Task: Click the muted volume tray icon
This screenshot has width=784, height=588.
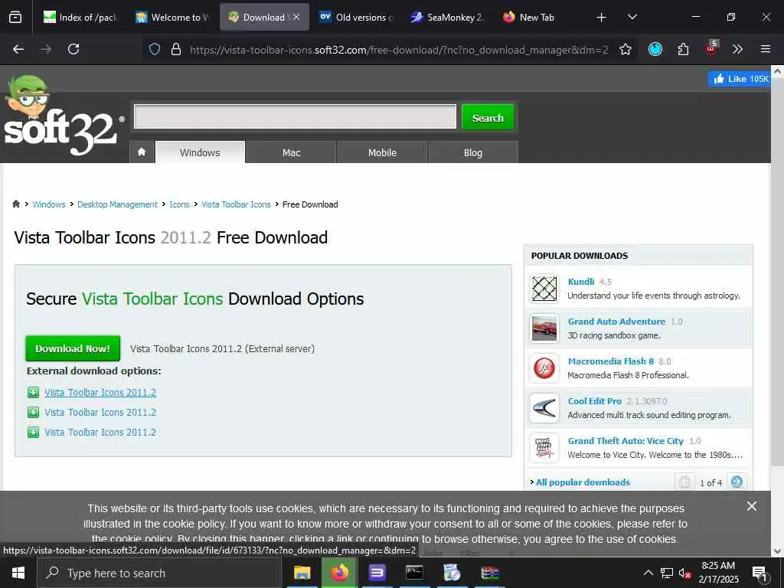Action: [x=684, y=573]
